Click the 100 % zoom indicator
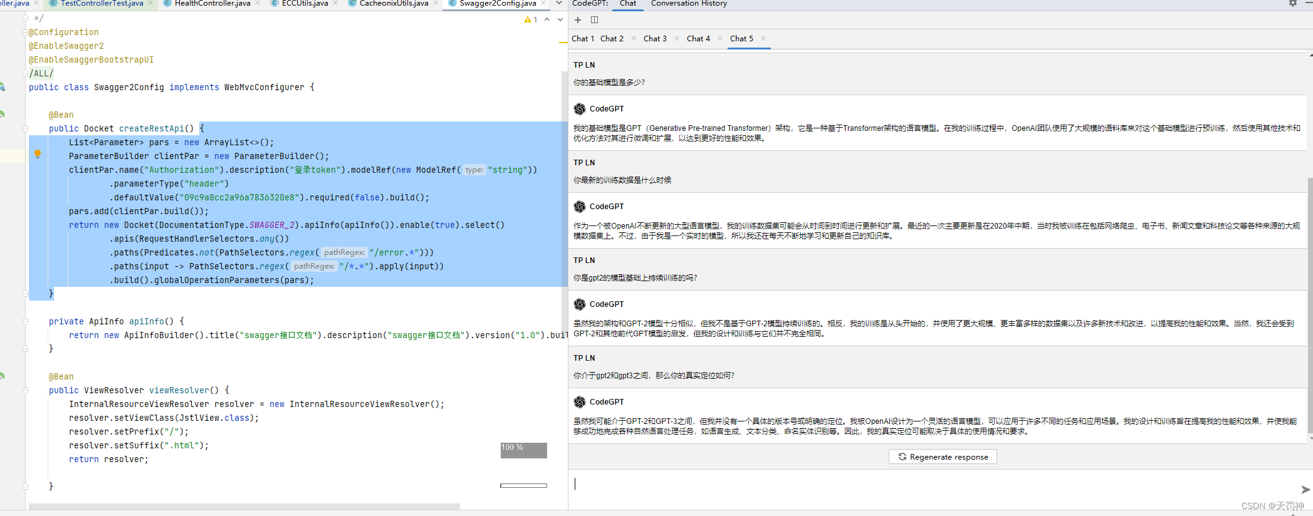The image size is (1313, 516). pos(523,450)
